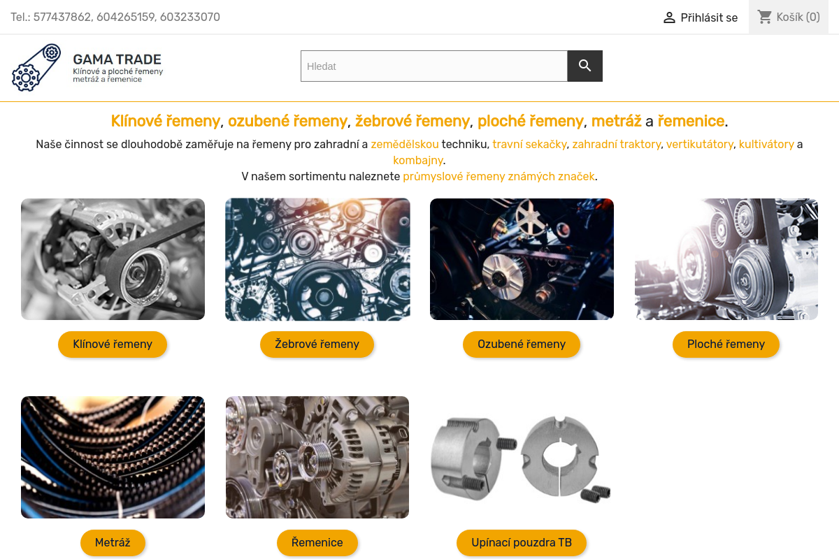Go to Ploché řemeny category button
839x559 pixels.
[726, 344]
